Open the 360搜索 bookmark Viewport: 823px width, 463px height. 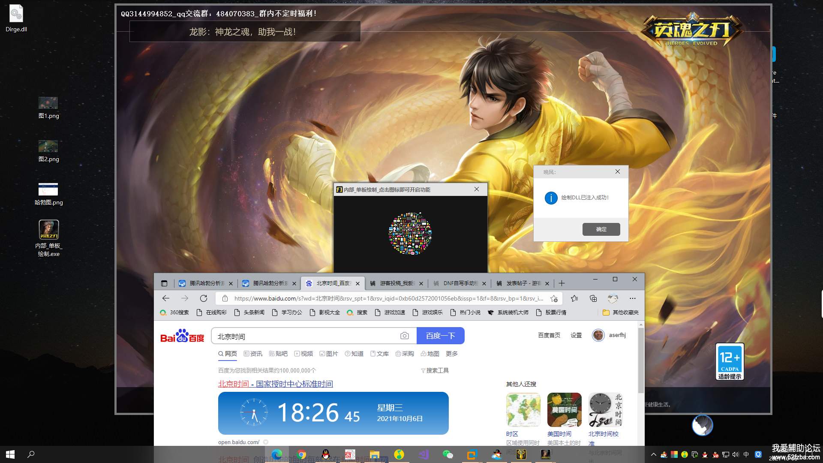pos(174,313)
